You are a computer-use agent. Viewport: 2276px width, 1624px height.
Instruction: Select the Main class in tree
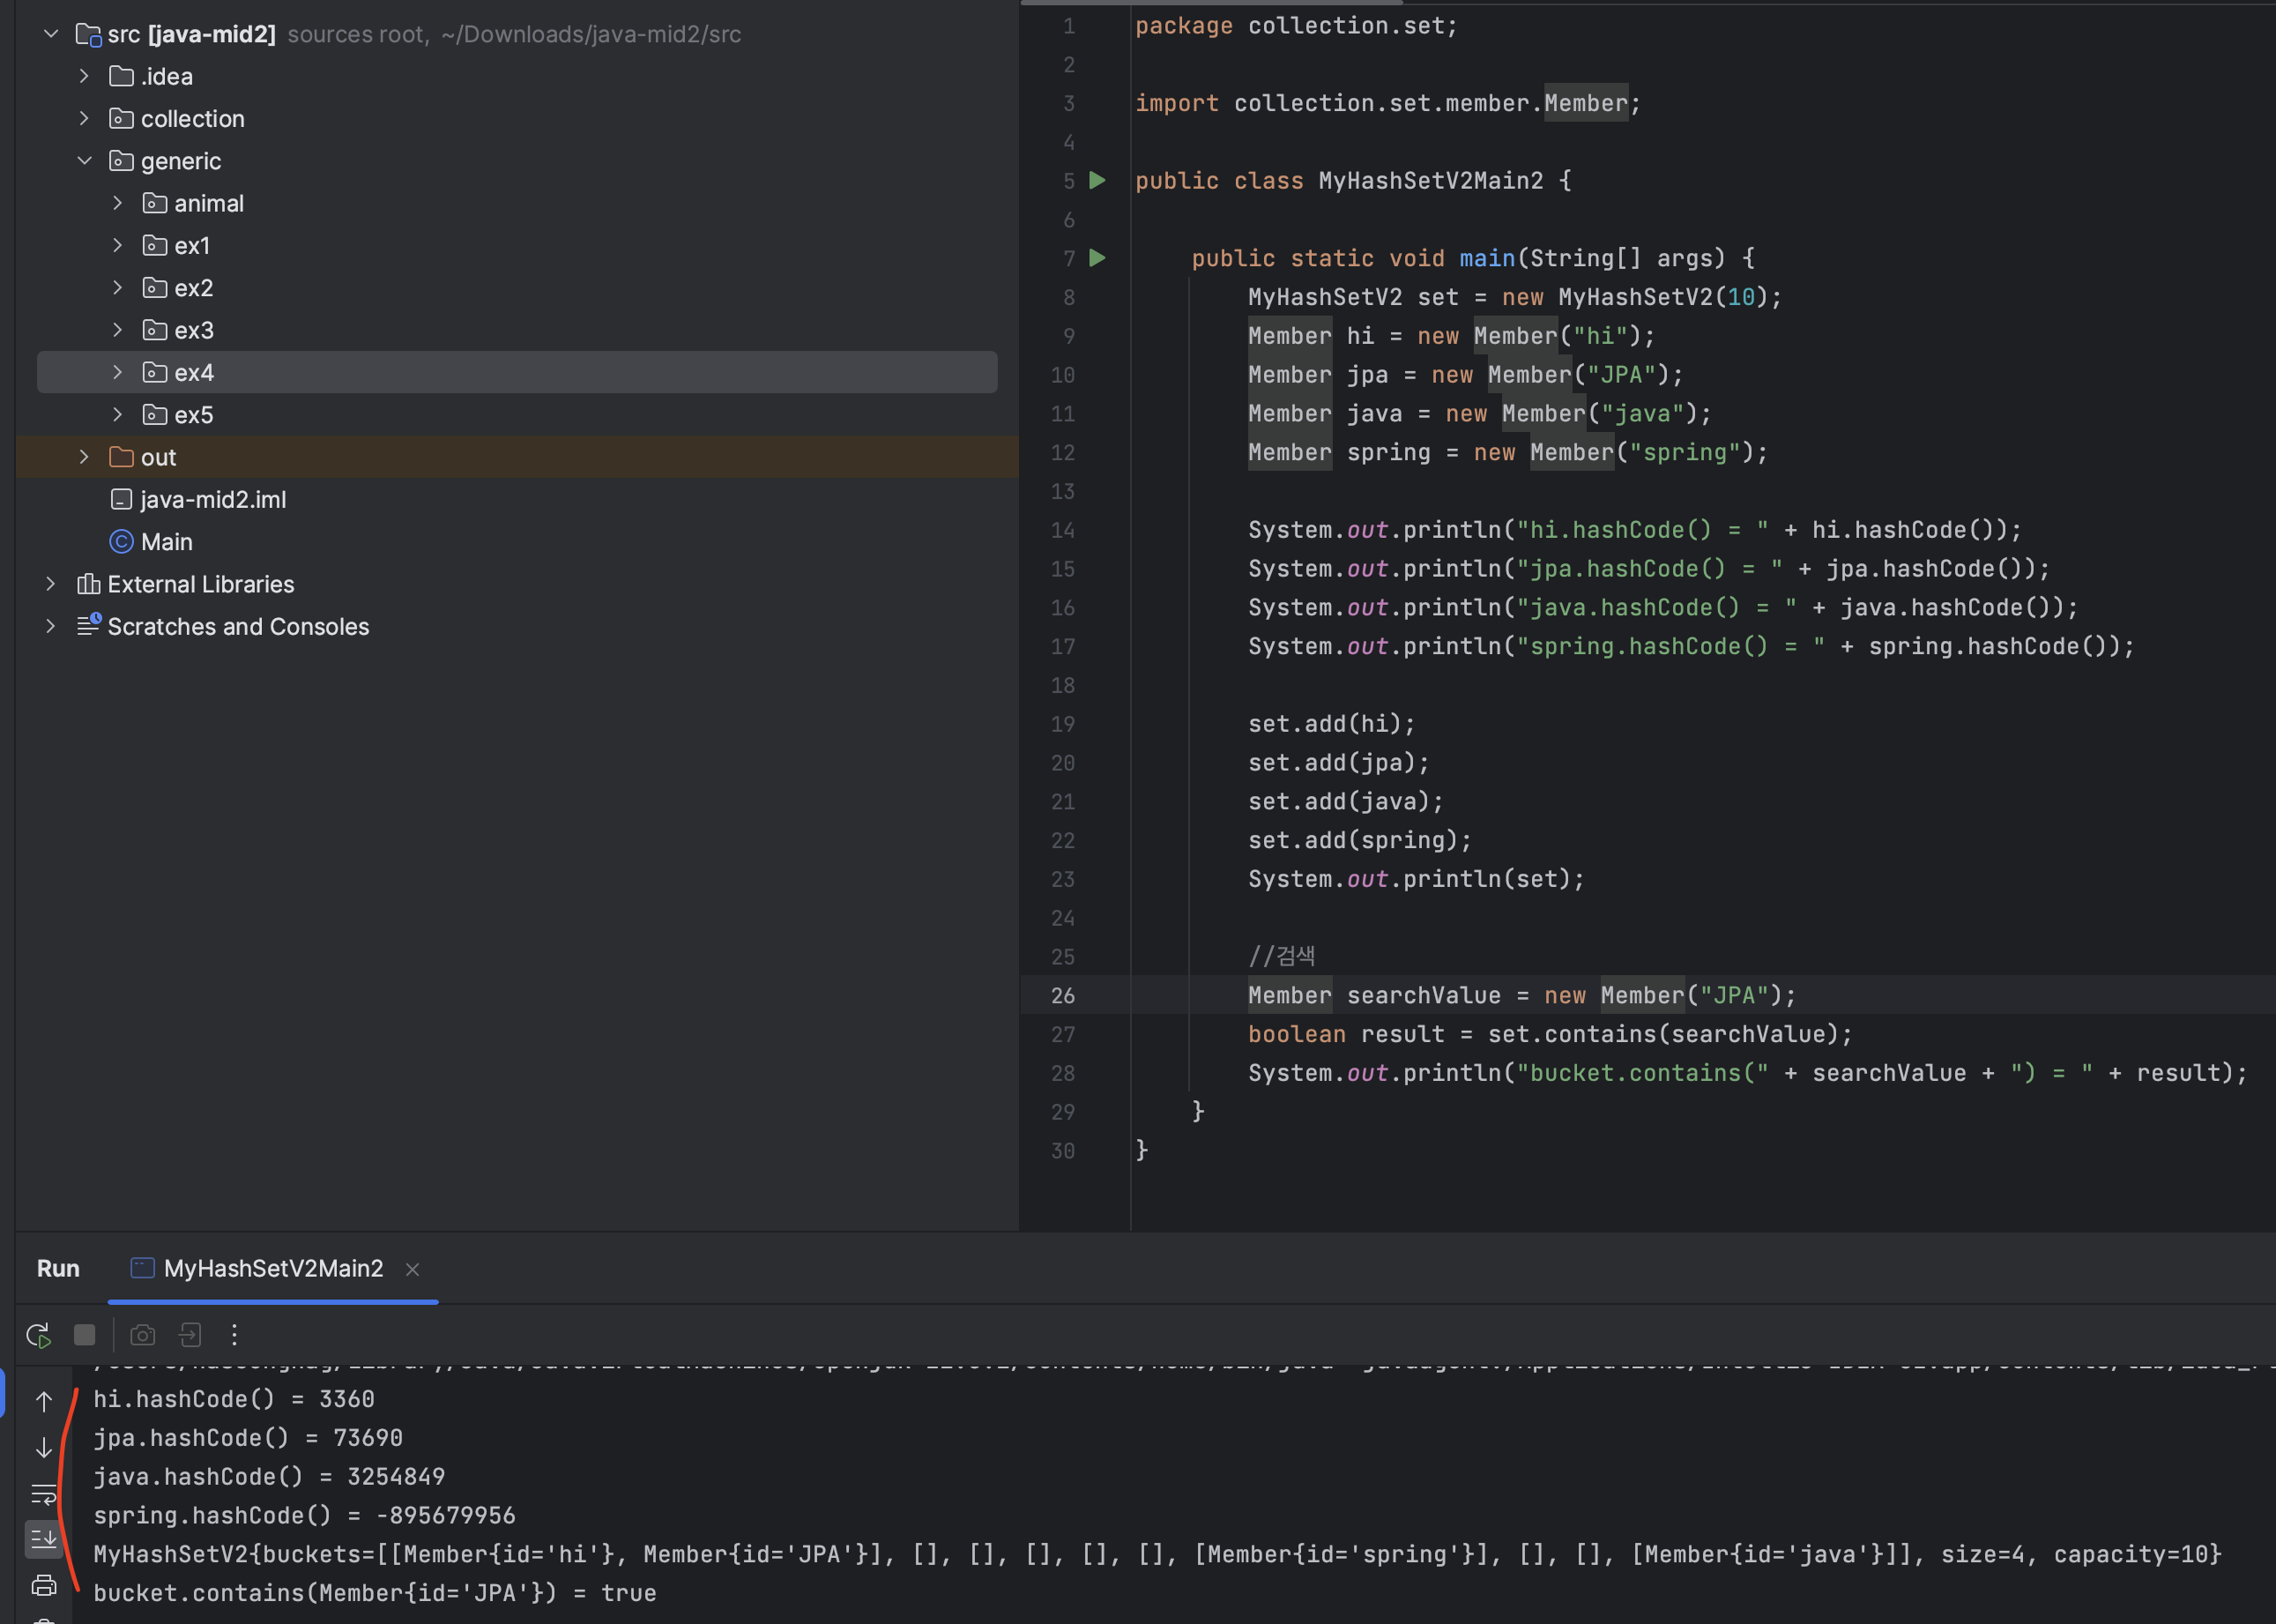(x=166, y=542)
